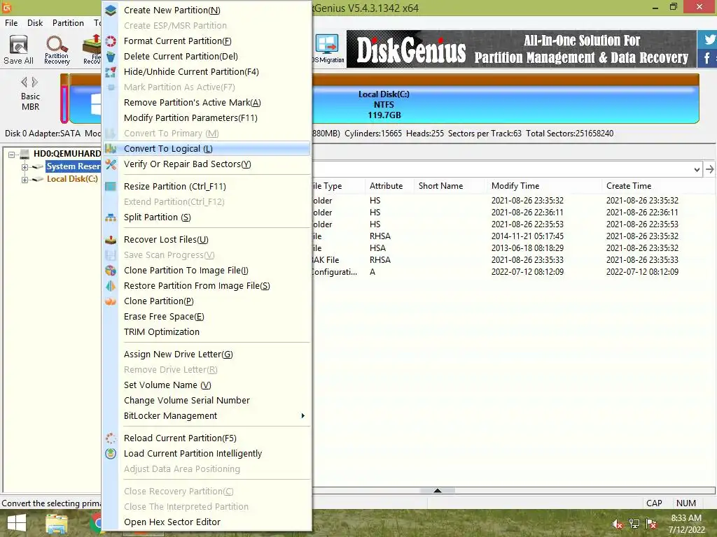This screenshot has height=537, width=717.
Task: Click the Convert To Logical icon
Action: [x=111, y=149]
